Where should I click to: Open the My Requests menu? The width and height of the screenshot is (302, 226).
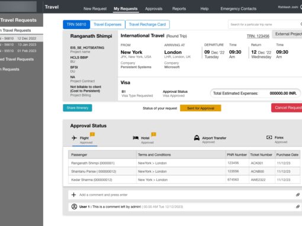pyautogui.click(x=126, y=9)
